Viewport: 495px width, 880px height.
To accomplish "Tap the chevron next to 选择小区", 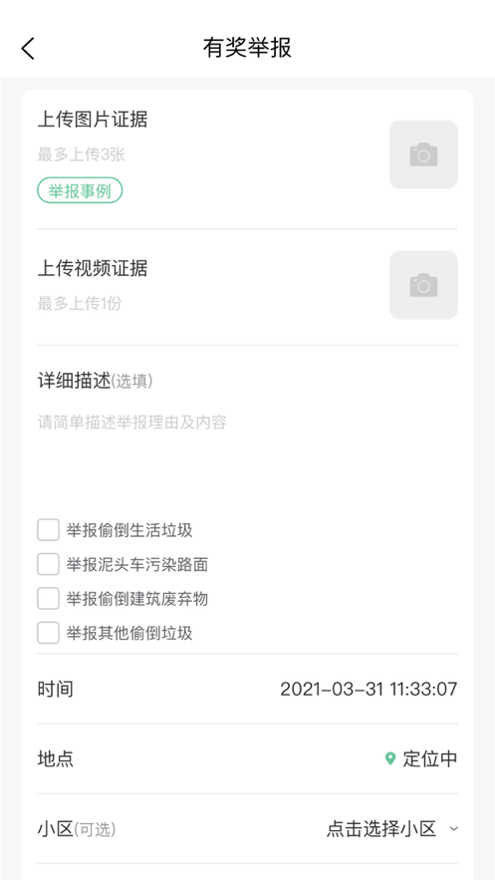I will [454, 828].
